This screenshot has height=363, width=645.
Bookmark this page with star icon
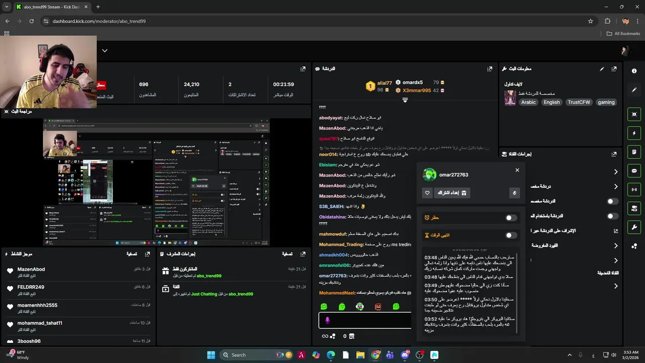[590, 21]
